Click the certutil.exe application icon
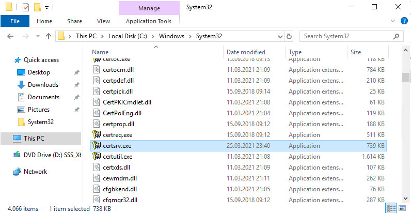This screenshot has width=411, height=213. click(x=97, y=156)
